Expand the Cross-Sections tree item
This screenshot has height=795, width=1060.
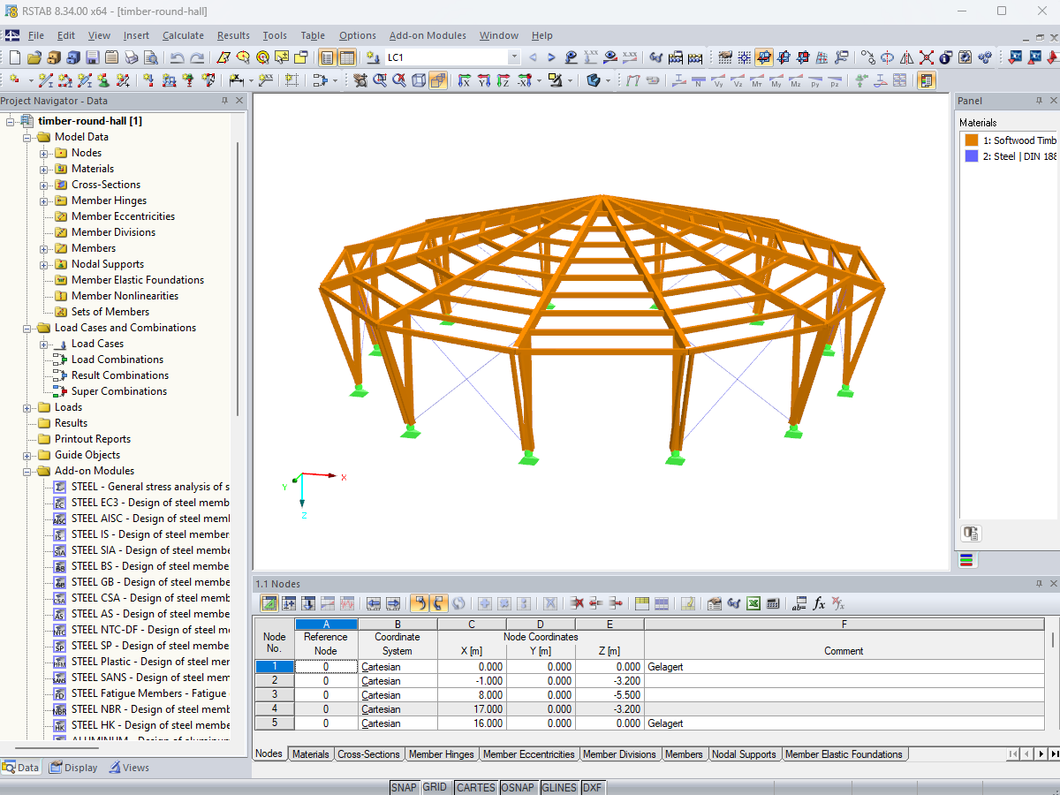point(43,185)
